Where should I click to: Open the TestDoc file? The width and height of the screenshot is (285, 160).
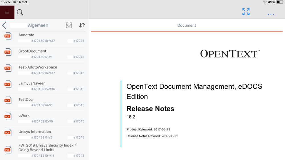[25, 99]
